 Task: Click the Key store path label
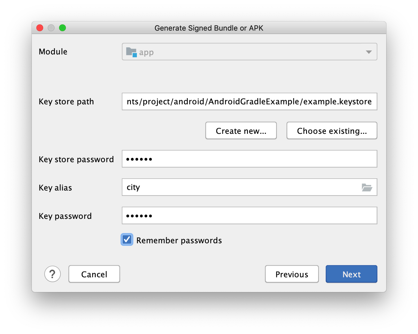pos(66,102)
